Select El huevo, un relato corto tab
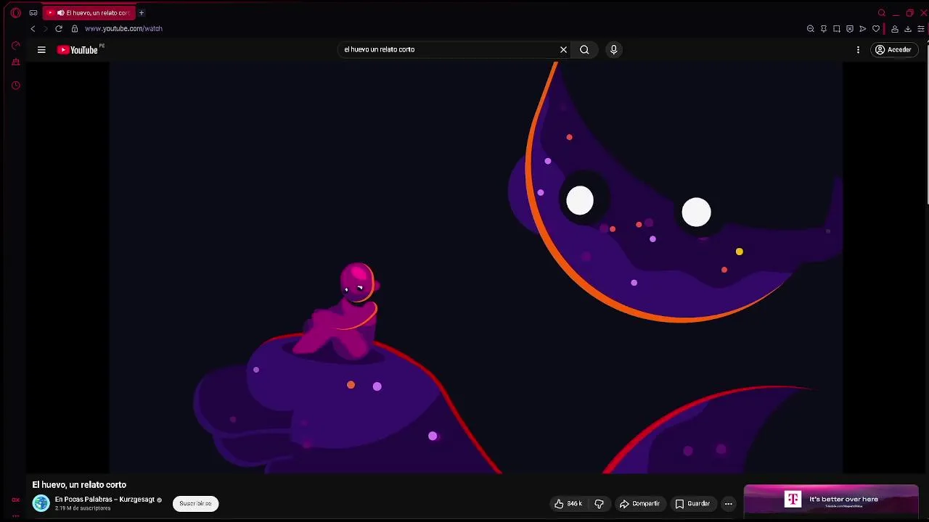Screen dimensions: 929x522 coord(90,13)
